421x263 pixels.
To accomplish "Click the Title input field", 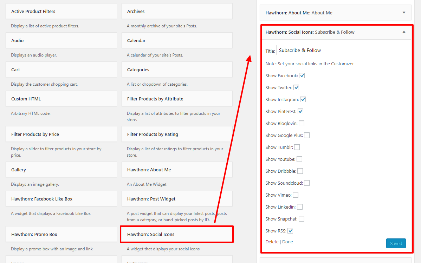I will tap(339, 50).
